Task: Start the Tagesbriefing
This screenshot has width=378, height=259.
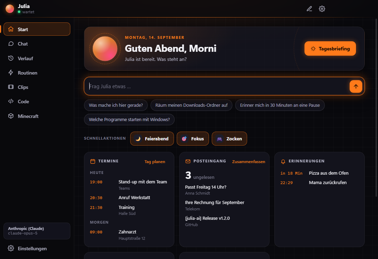Action: 330,48
